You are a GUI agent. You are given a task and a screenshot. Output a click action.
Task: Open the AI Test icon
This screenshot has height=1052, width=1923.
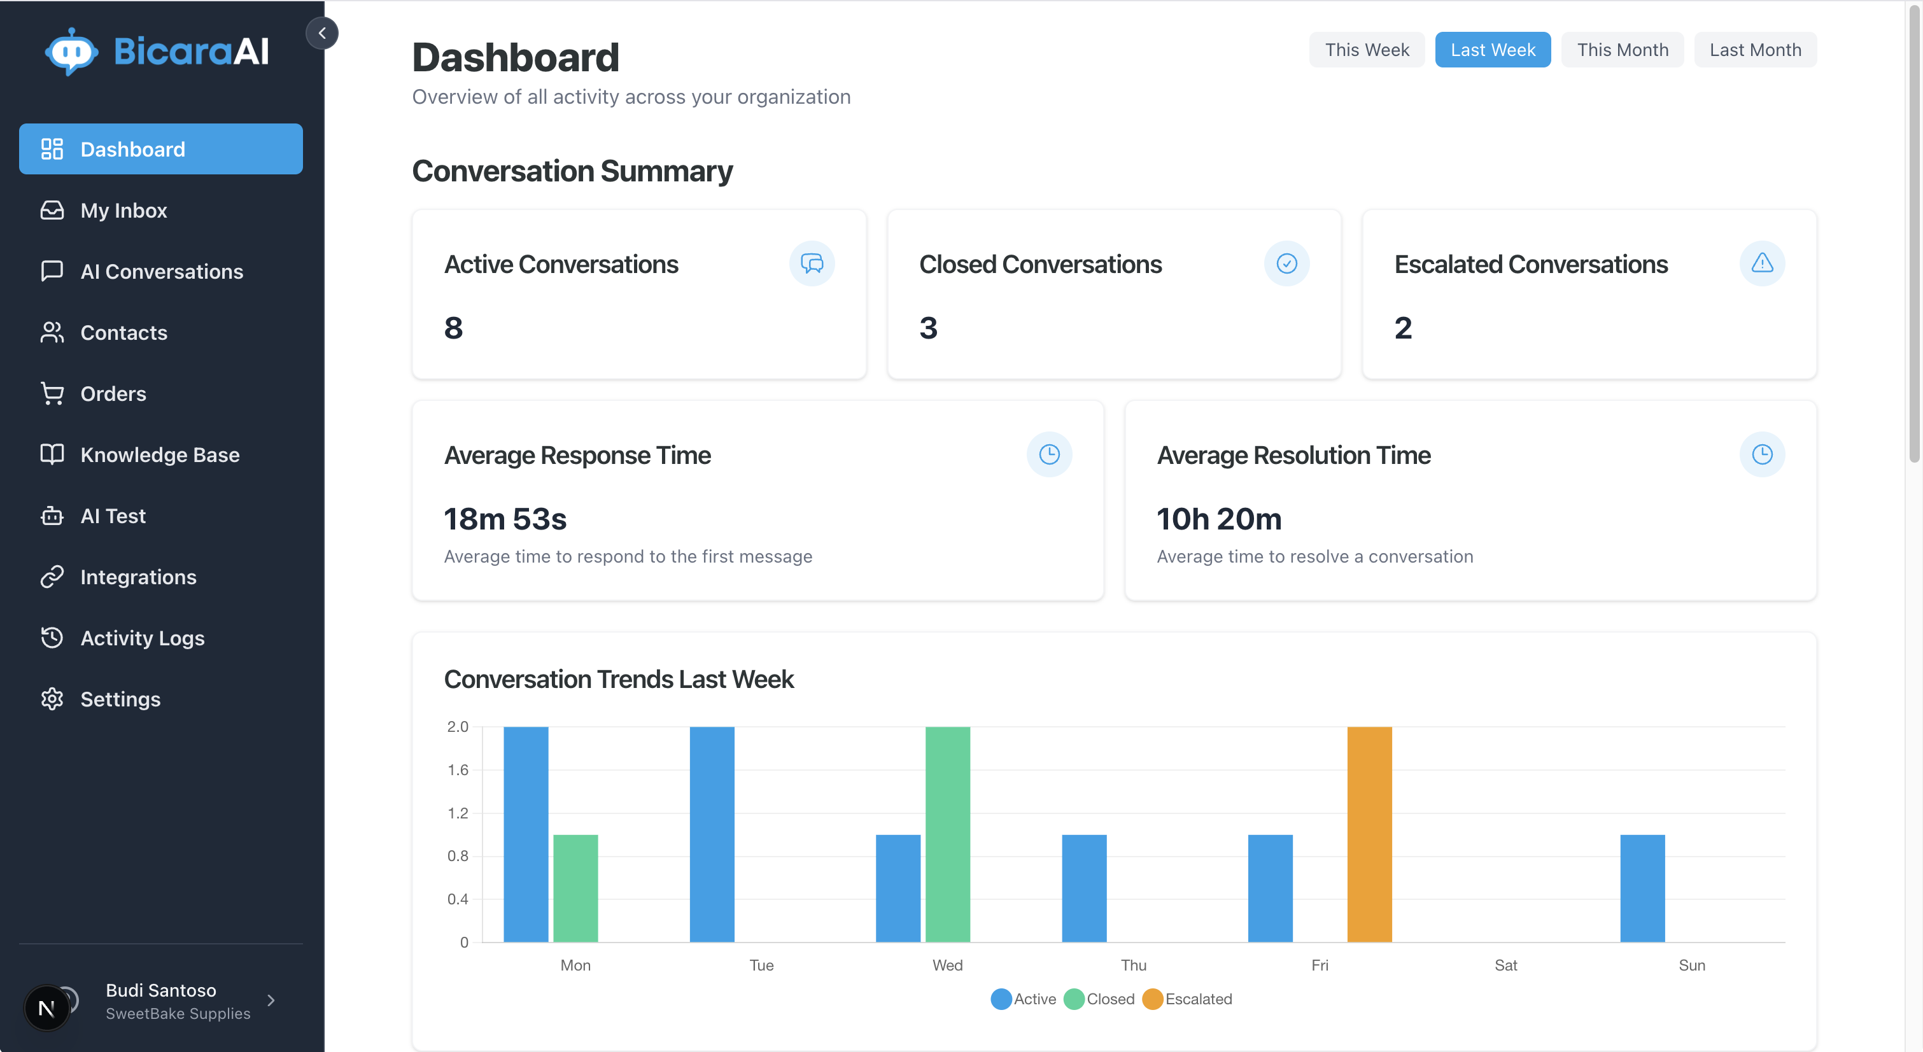[52, 515]
